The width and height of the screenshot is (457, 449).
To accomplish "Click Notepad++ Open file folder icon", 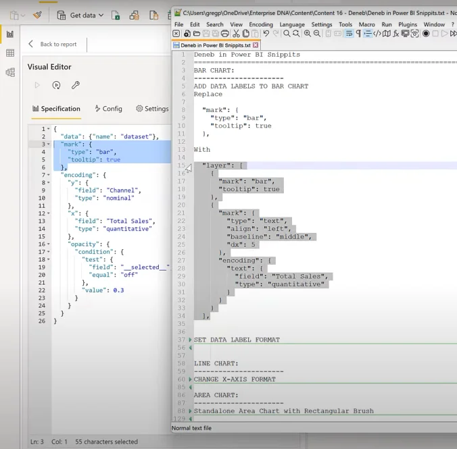I will [197, 34].
